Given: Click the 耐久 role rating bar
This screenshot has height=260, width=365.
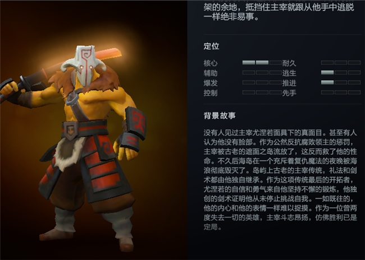Looking at the screenshot, I should pos(341,63).
